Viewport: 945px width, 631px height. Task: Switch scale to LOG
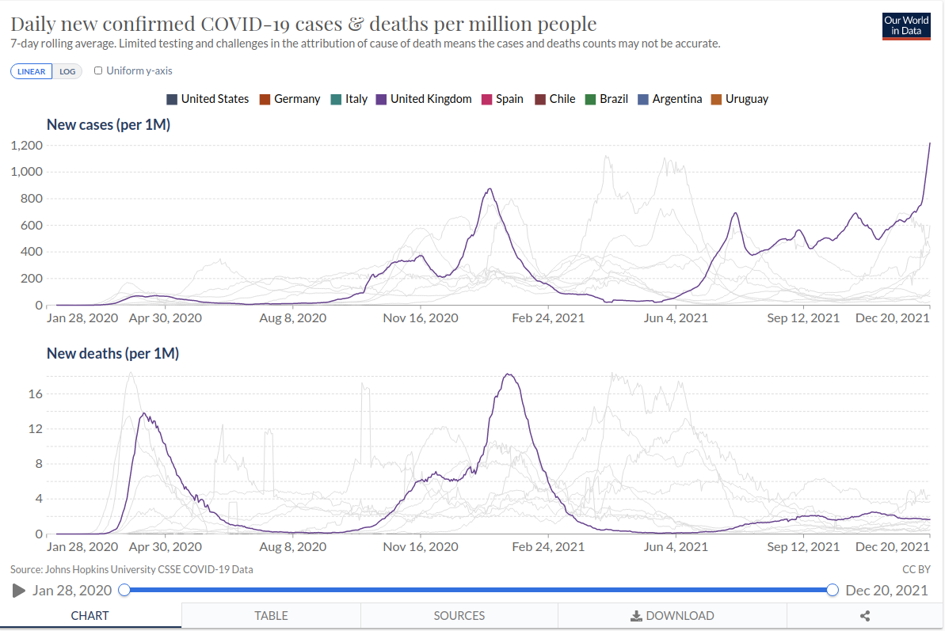(67, 71)
